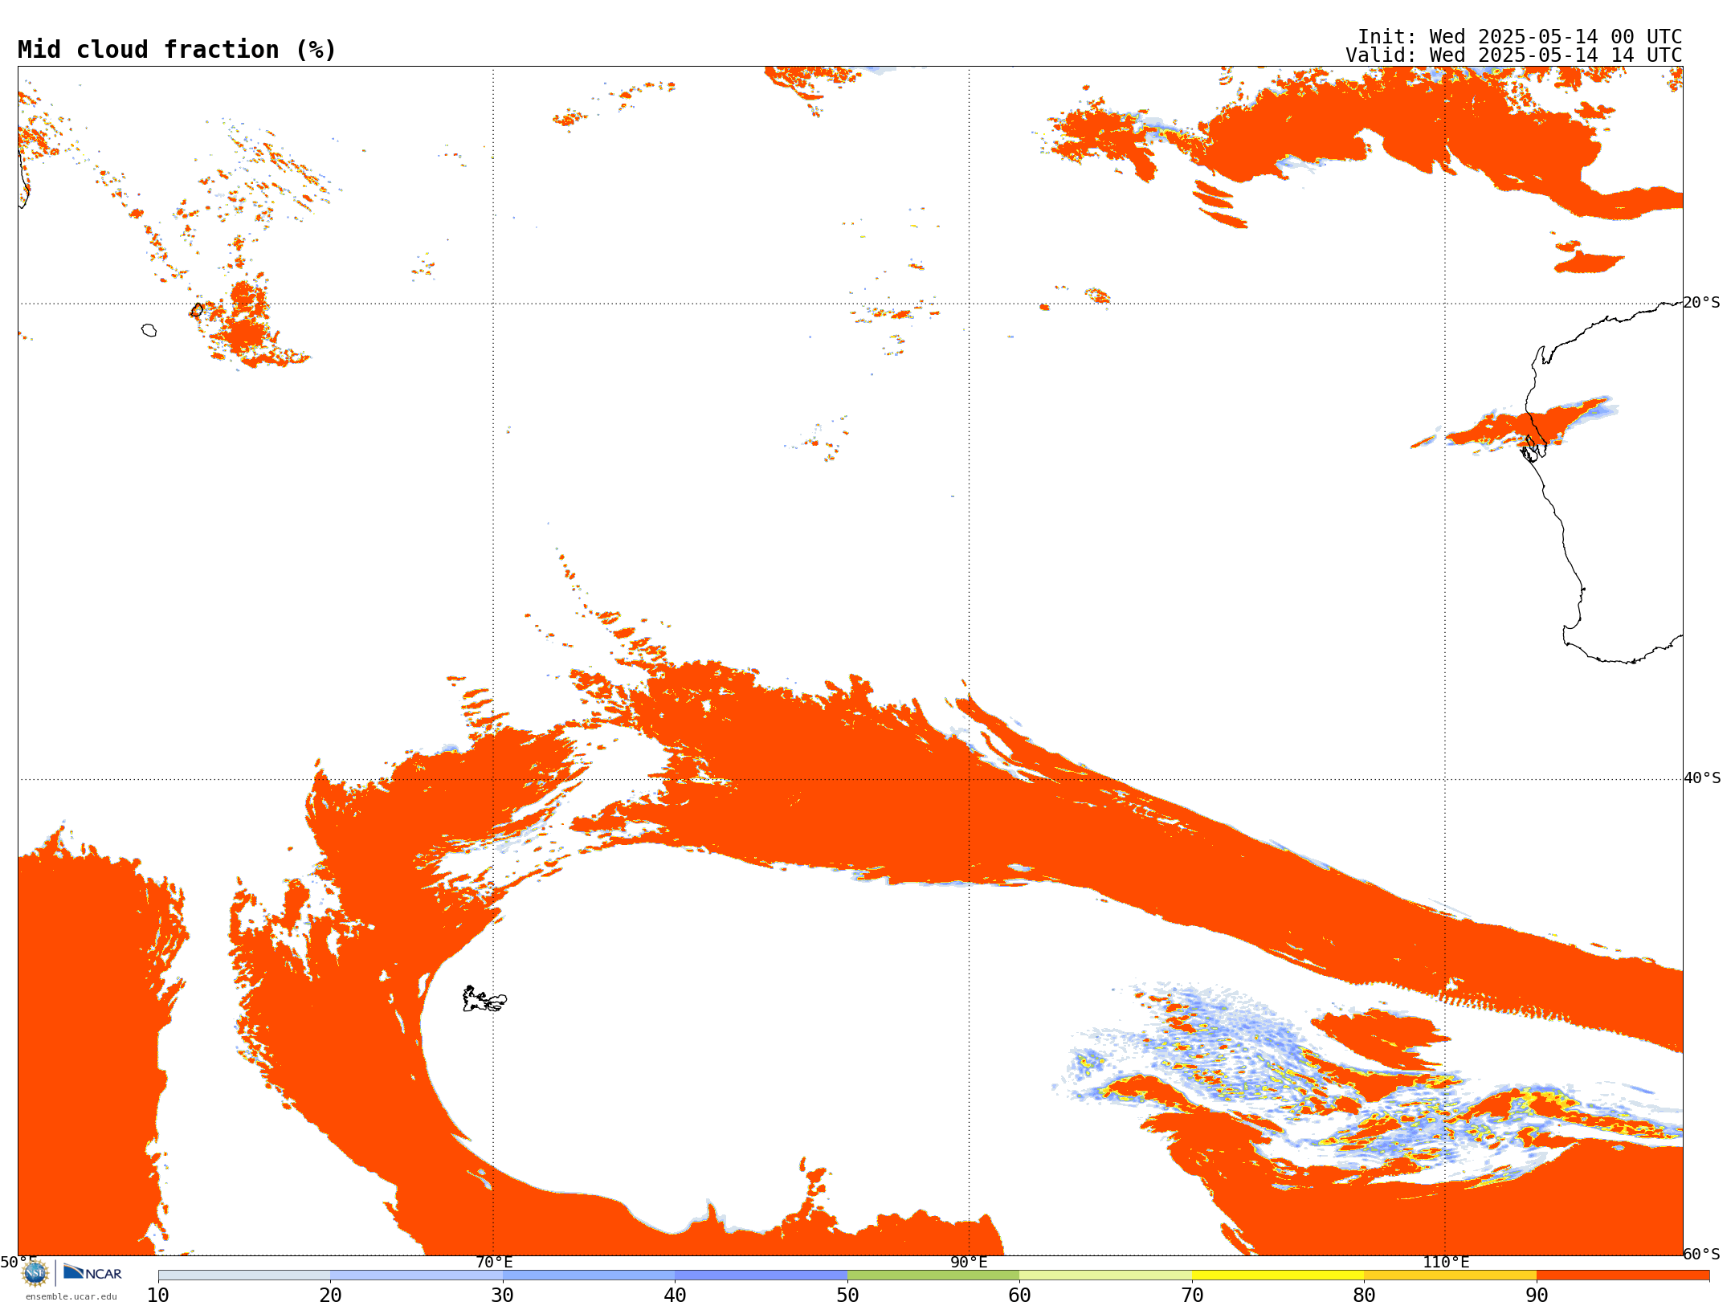Click the 'Mid cloud fraction (%)' title
Image resolution: width=1735 pixels, height=1306 pixels.
pyautogui.click(x=177, y=50)
